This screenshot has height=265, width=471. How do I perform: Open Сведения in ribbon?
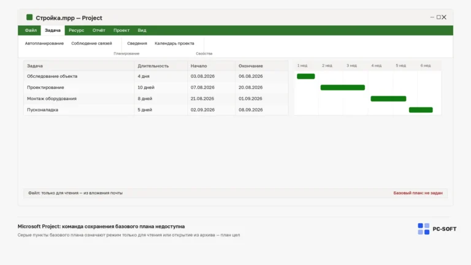(137, 44)
